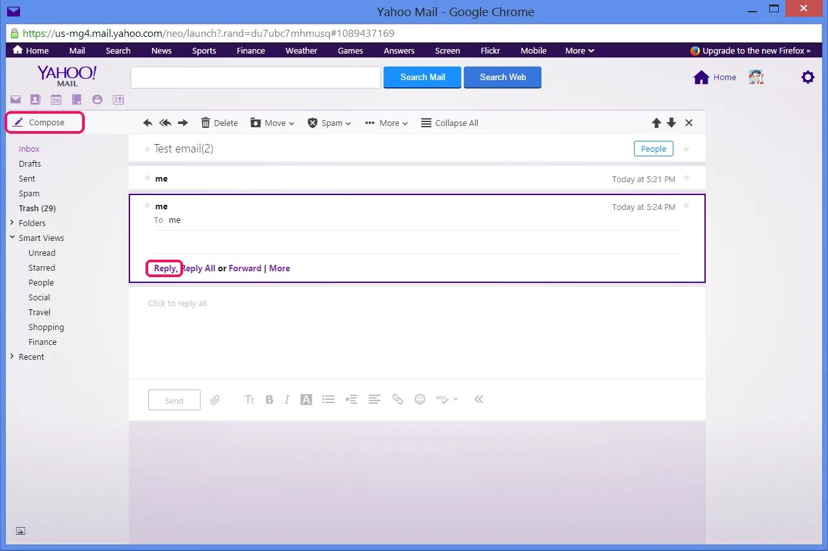
Task: Click the Forward link in message
Action: [245, 268]
